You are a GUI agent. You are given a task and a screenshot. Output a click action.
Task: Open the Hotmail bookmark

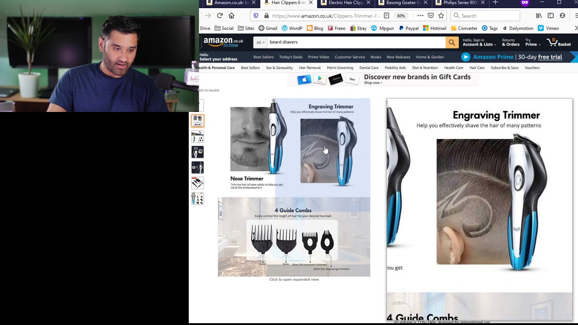434,28
